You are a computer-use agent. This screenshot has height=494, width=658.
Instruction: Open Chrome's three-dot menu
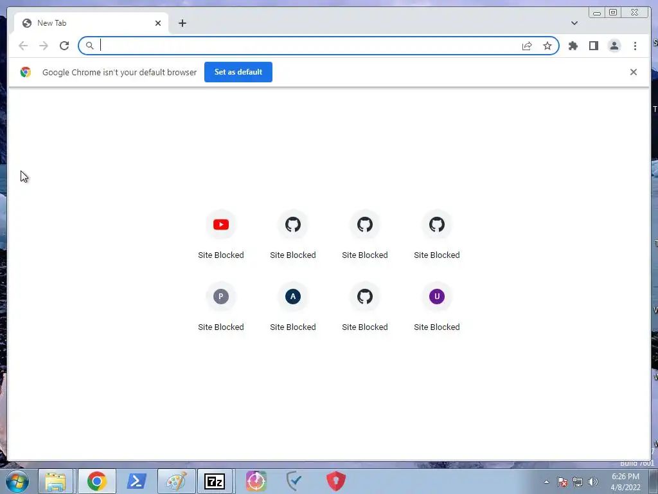tap(635, 46)
